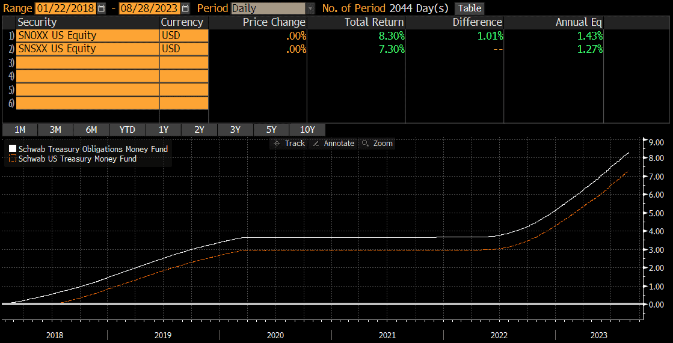Screen dimensions: 673x343
Task: Activate the chart Zoom tool
Action: coord(377,144)
